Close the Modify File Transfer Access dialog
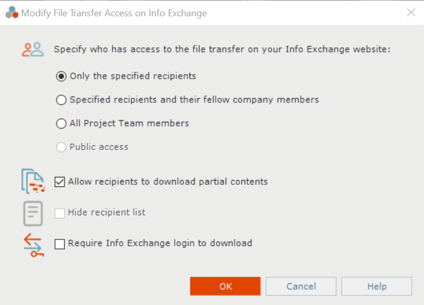 (x=411, y=13)
